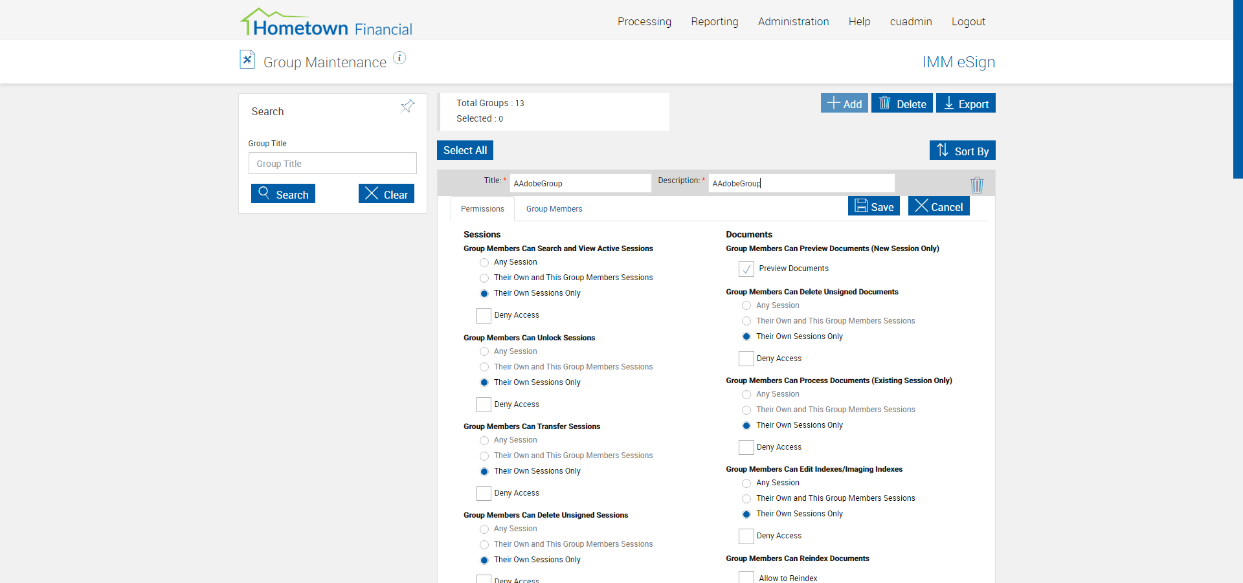Check Deny Access under Search and View Sessions
Image resolution: width=1243 pixels, height=583 pixels.
tap(484, 316)
